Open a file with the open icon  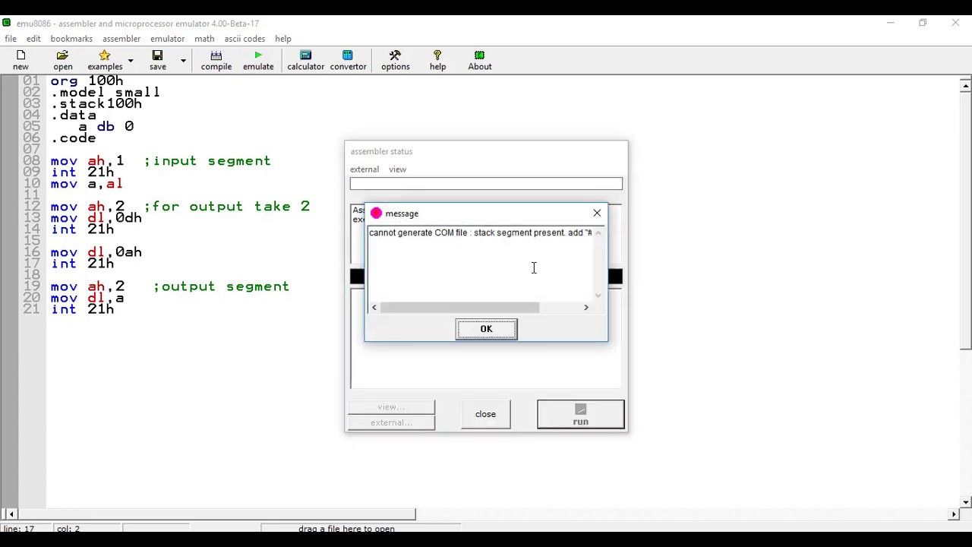tap(63, 60)
